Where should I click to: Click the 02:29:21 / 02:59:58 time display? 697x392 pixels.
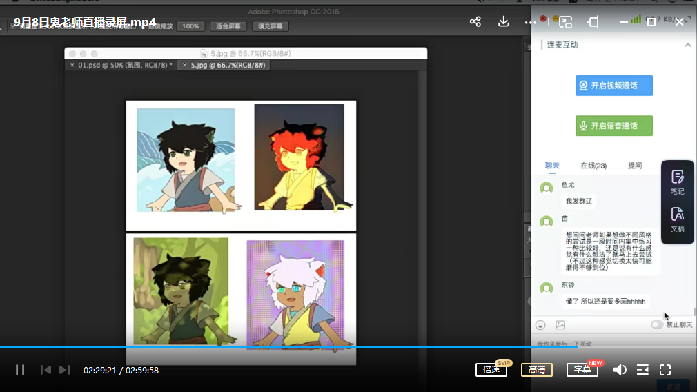click(x=121, y=370)
